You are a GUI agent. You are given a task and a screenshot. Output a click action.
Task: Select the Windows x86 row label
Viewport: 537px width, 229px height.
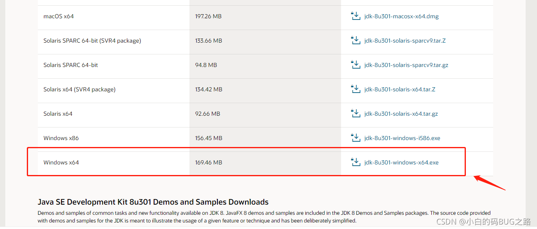pos(61,138)
